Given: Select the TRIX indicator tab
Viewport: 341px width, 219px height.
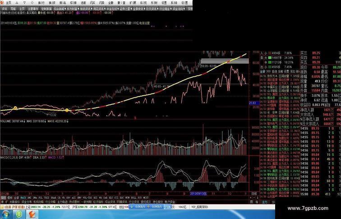Looking at the screenshot, I should 47,198.
